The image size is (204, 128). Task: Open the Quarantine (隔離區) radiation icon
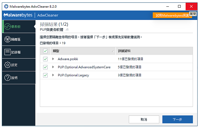[x=7, y=39]
